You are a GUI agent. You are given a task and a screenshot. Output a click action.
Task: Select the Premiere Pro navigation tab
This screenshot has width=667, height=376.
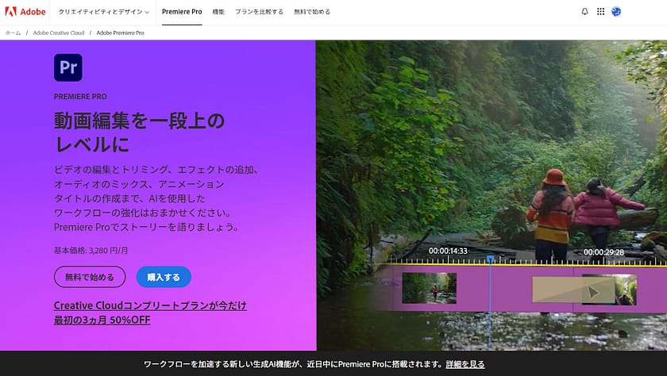[182, 12]
